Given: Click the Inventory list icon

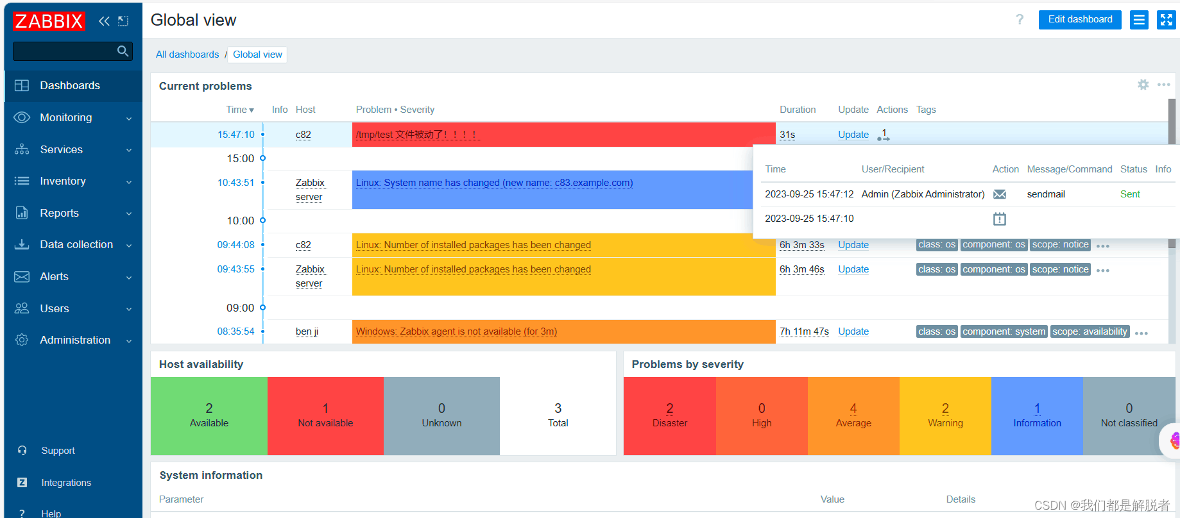Looking at the screenshot, I should tap(22, 181).
